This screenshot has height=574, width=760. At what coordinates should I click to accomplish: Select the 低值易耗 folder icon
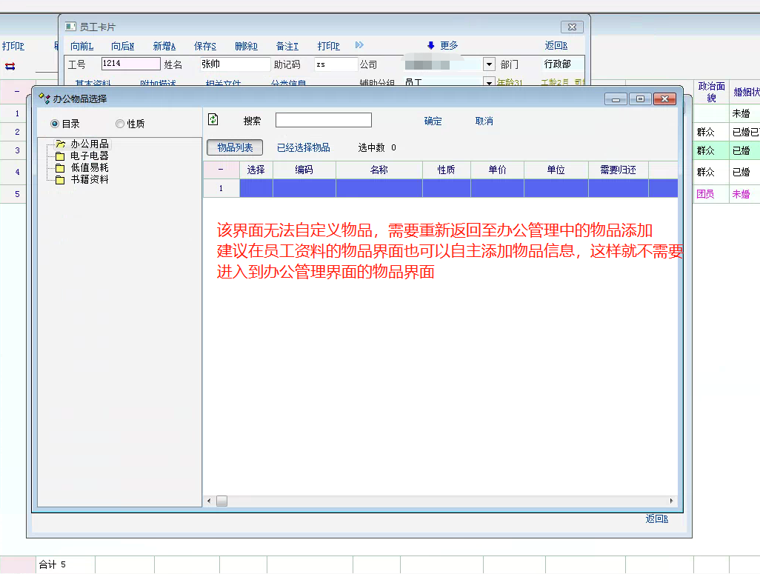[60, 168]
